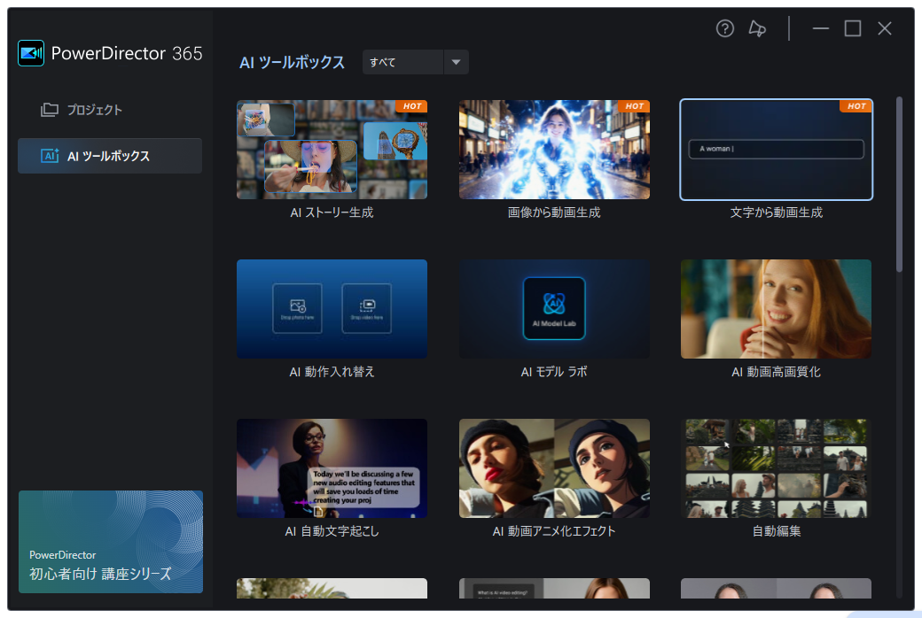Click the vertical scrollbar thumb
This screenshot has width=922, height=618.
[899, 184]
